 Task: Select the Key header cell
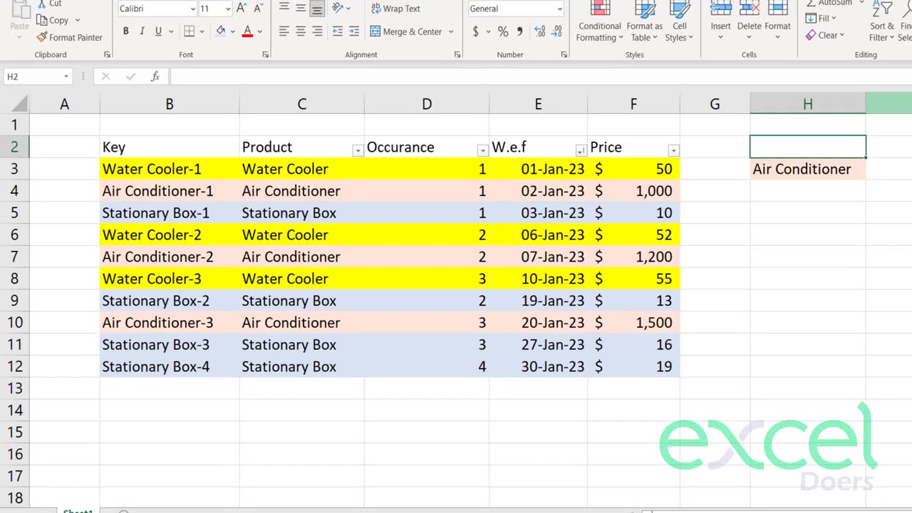pyautogui.click(x=170, y=147)
